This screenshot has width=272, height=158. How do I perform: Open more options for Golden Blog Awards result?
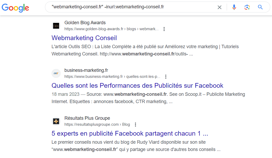coord(164,29)
